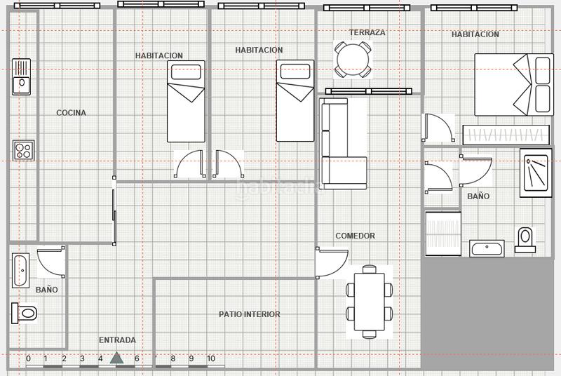Select the single bed in the middle bedroom
This screenshot has height=376, width=561.
tap(295, 101)
